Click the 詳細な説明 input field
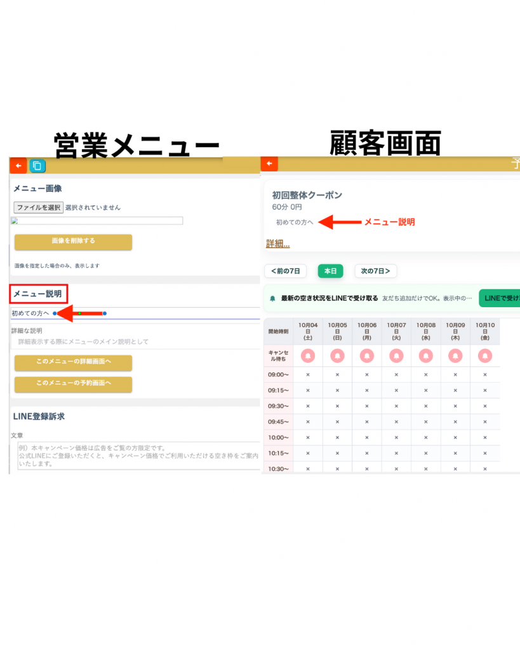 [x=137, y=342]
